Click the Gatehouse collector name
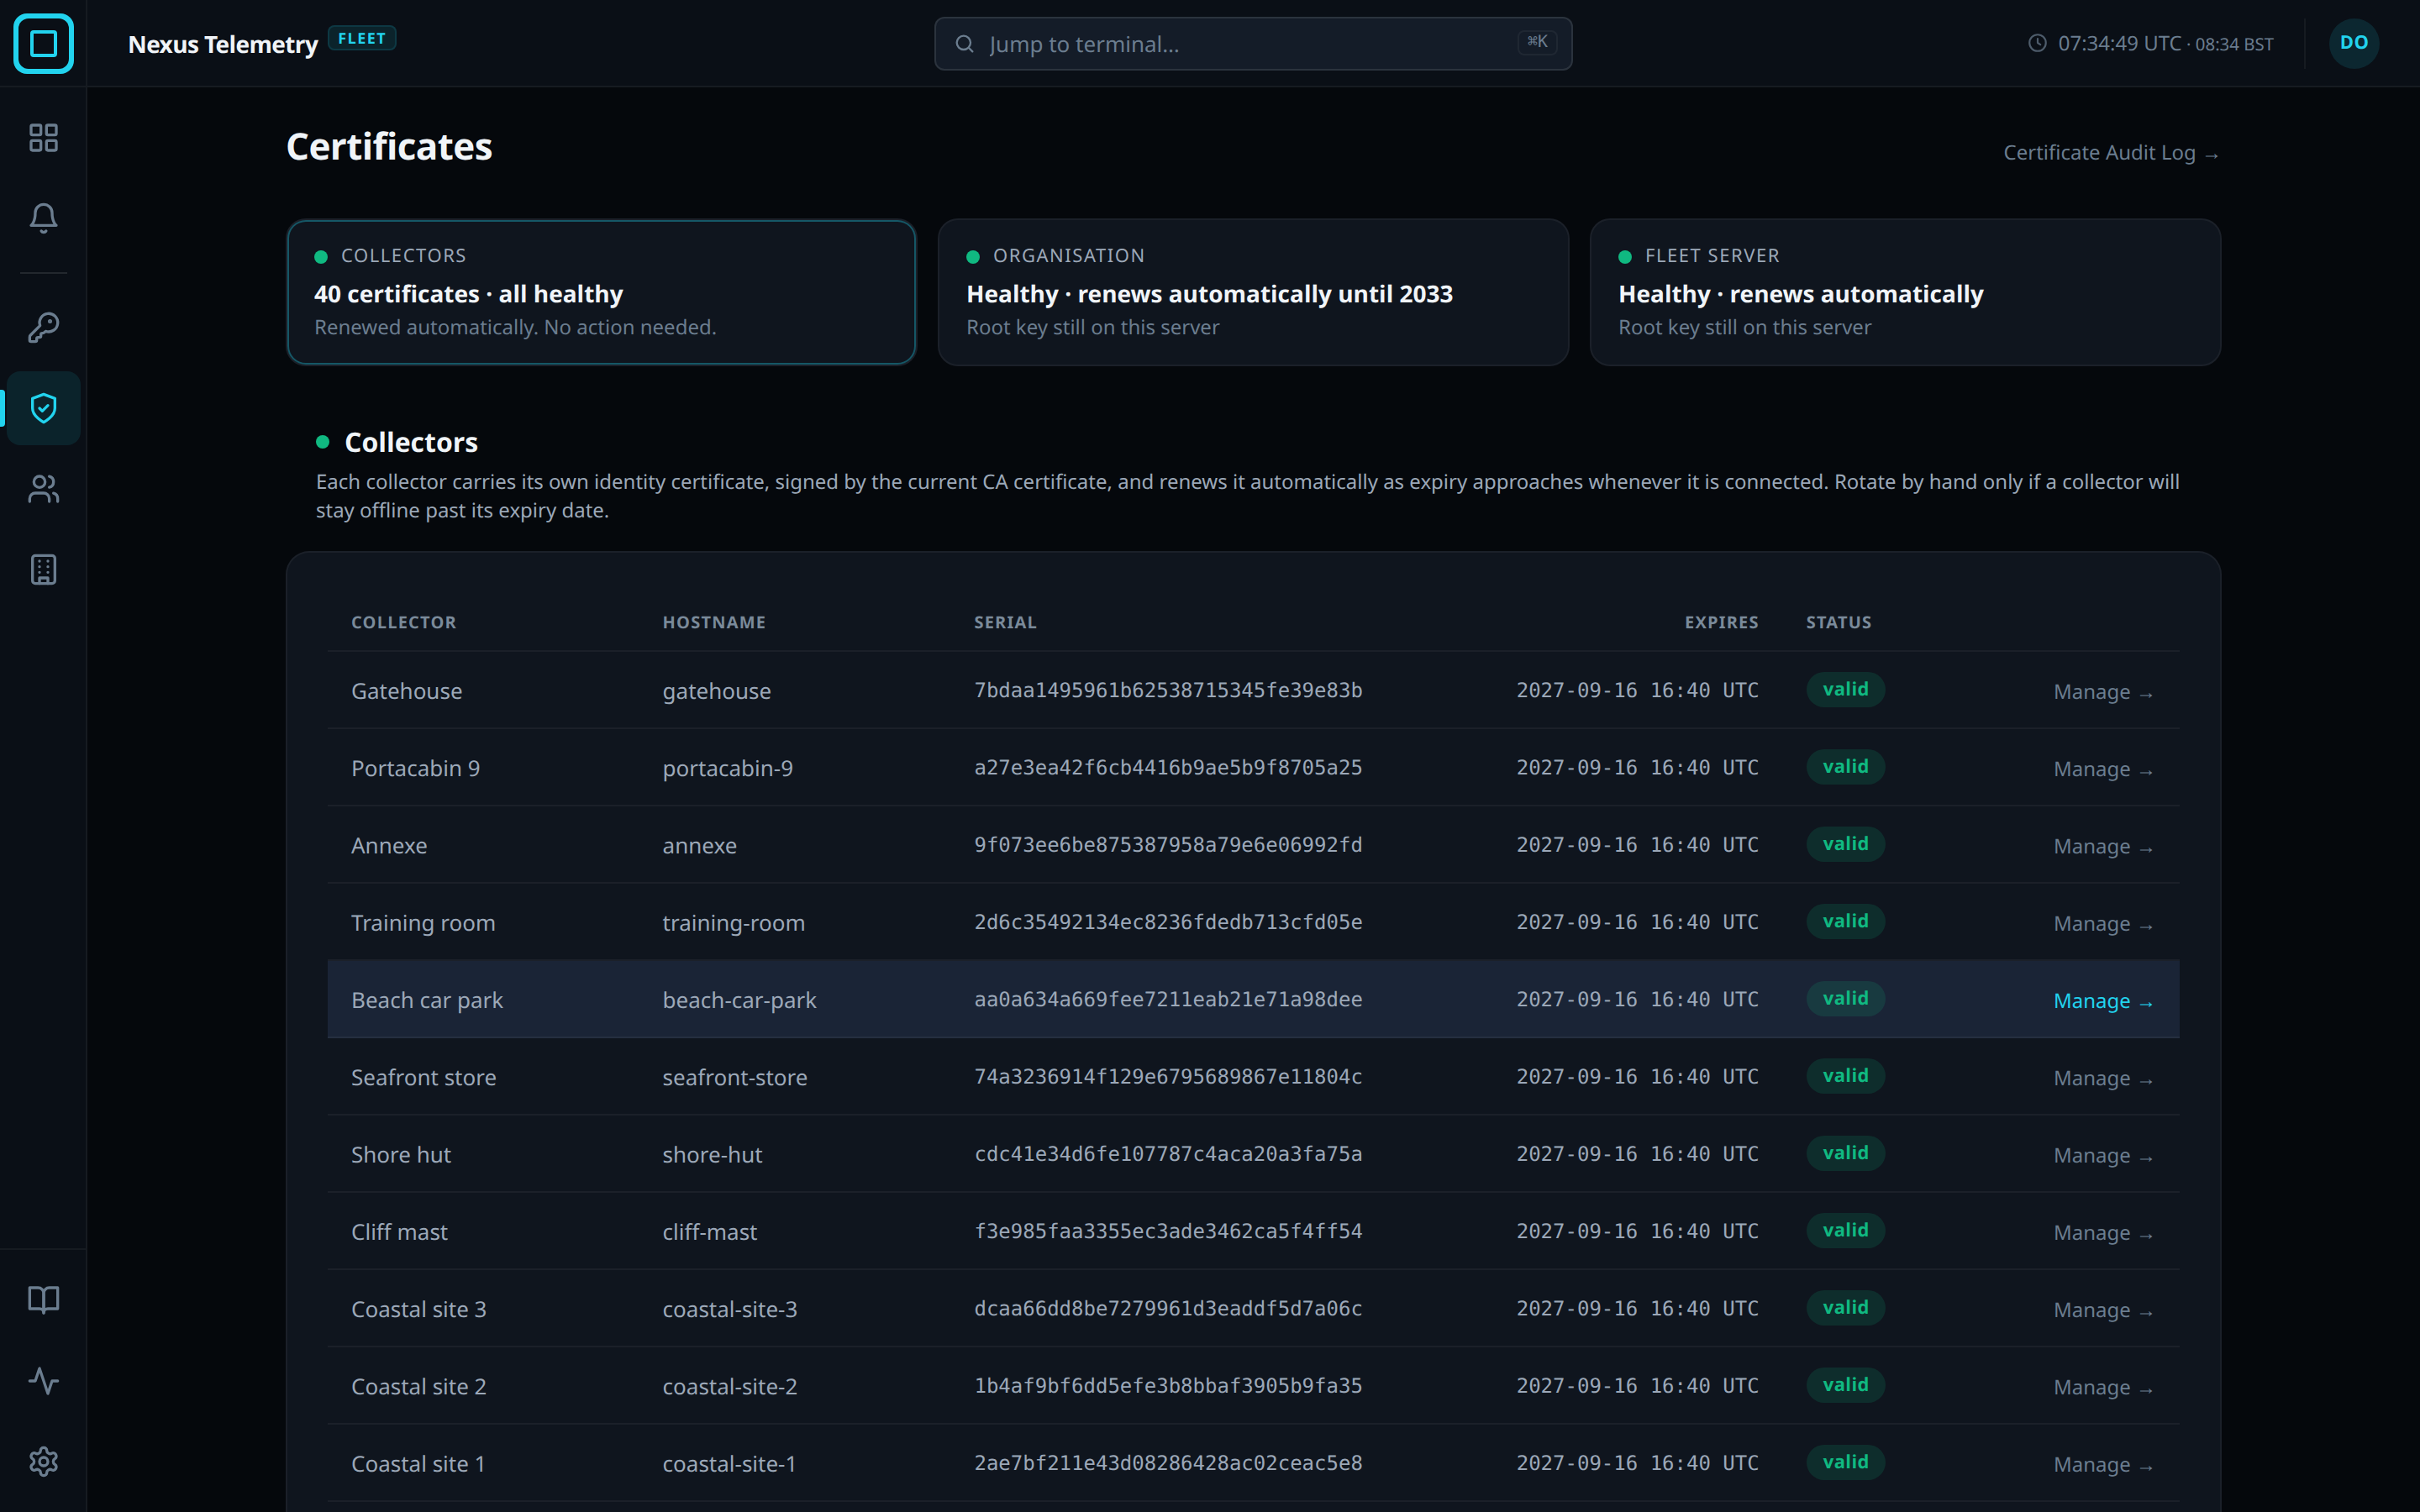The width and height of the screenshot is (2420, 1512). click(x=406, y=691)
